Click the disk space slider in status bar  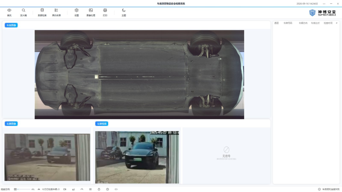click(x=24, y=189)
